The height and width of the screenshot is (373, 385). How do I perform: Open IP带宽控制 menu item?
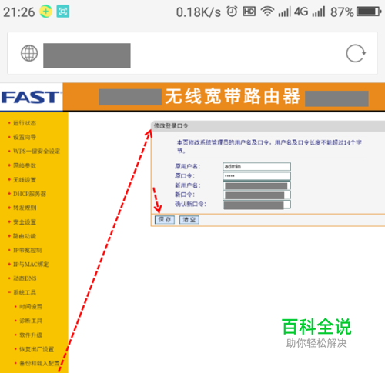coord(28,250)
